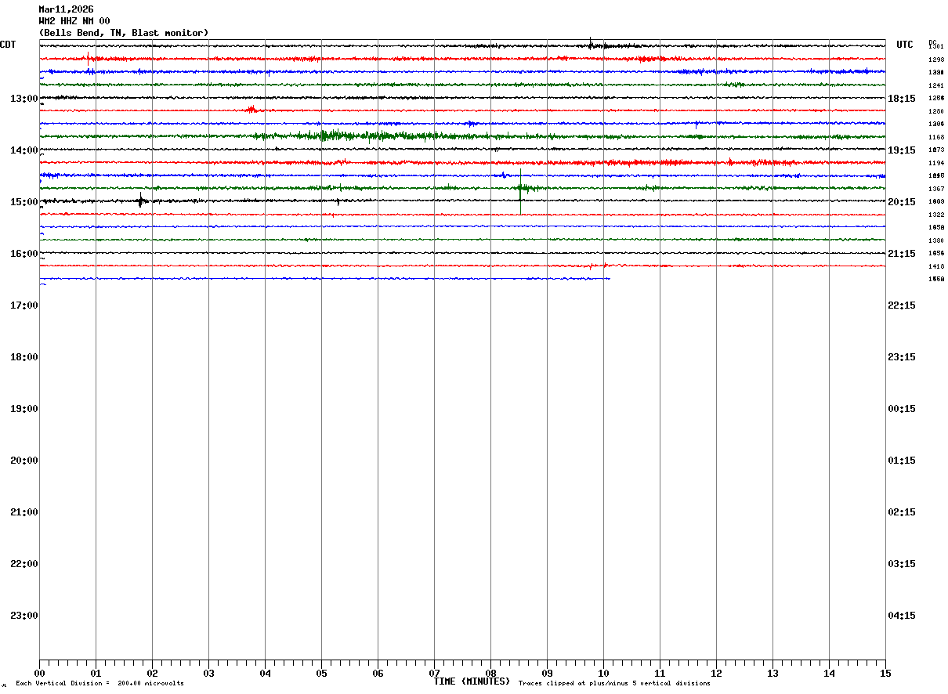948x694 pixels.
Task: Click the DC value 1194
Action: pos(936,163)
